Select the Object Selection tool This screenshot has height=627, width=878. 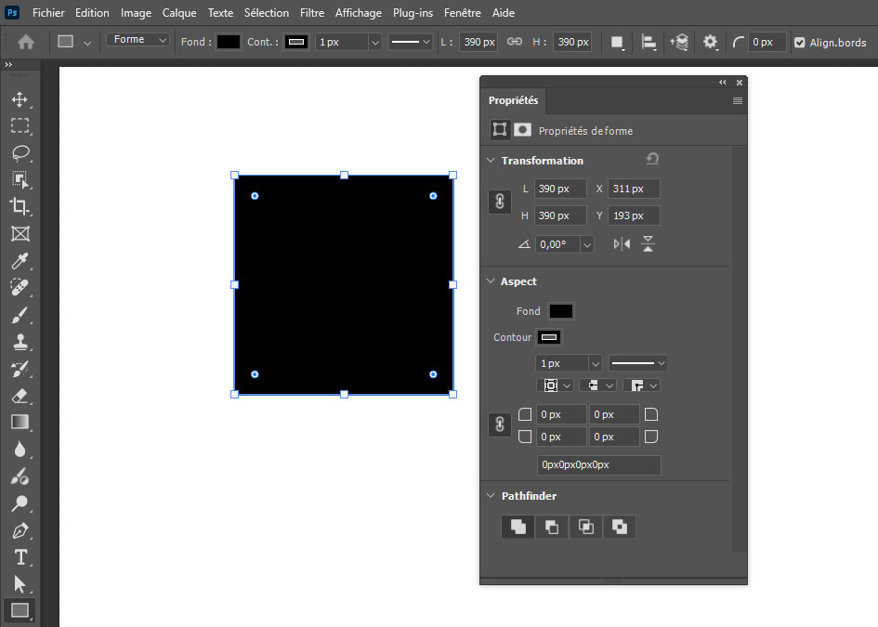point(20,179)
